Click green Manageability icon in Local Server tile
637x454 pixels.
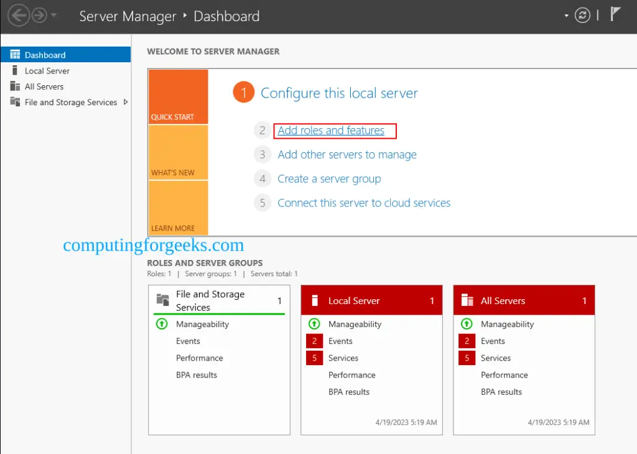point(314,324)
